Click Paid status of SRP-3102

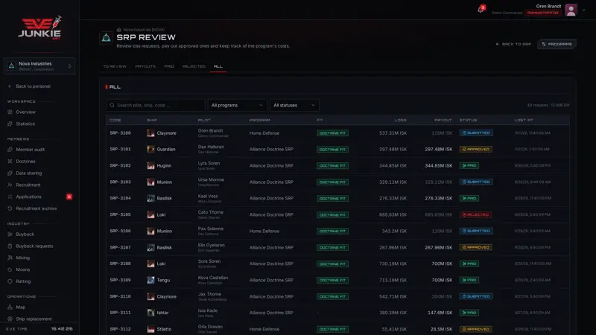tap(469, 165)
